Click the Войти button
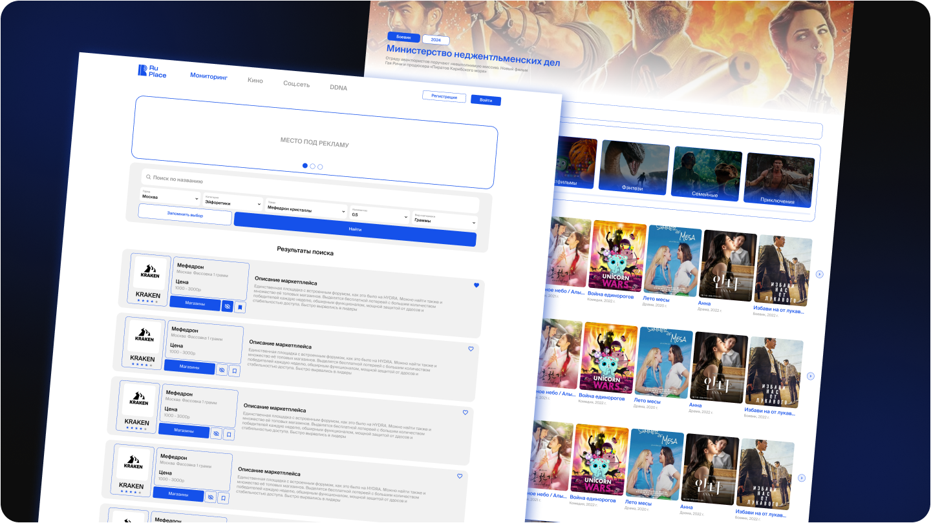 (486, 100)
